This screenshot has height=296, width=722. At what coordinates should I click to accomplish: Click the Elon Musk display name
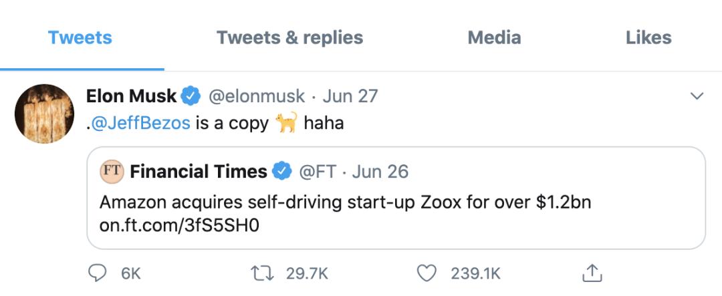click(x=131, y=96)
